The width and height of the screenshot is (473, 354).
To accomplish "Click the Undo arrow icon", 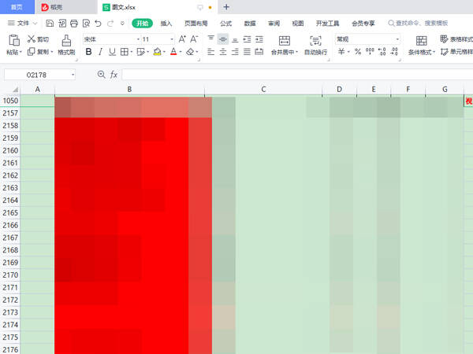I will (x=98, y=24).
